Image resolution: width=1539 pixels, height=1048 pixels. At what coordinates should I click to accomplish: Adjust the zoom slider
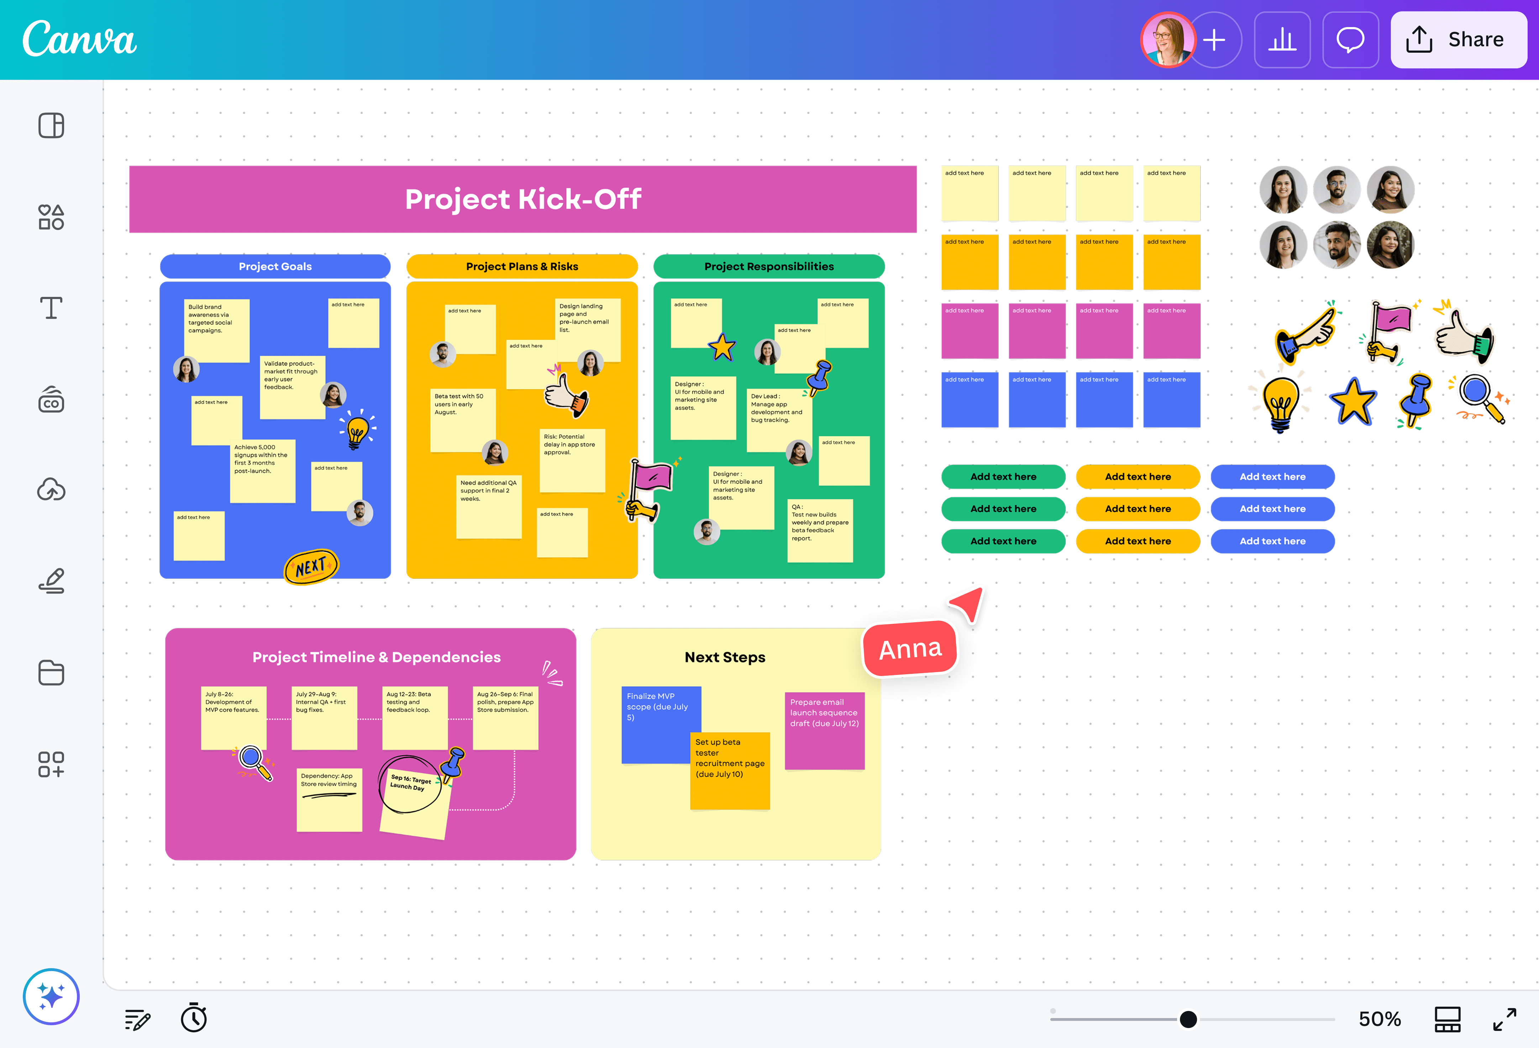pyautogui.click(x=1189, y=1019)
